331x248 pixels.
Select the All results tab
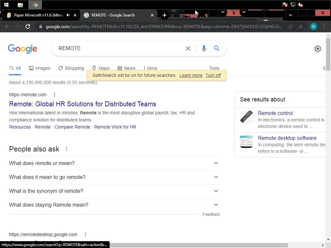pos(15,68)
